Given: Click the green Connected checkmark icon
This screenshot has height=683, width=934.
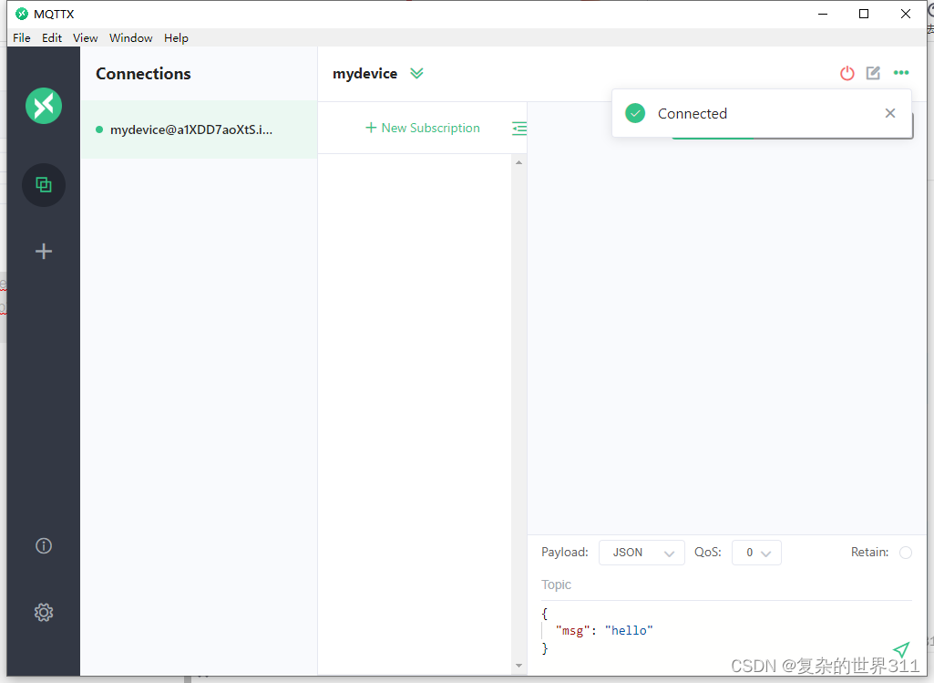Looking at the screenshot, I should pyautogui.click(x=635, y=113).
